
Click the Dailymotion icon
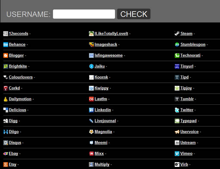coord(6,99)
